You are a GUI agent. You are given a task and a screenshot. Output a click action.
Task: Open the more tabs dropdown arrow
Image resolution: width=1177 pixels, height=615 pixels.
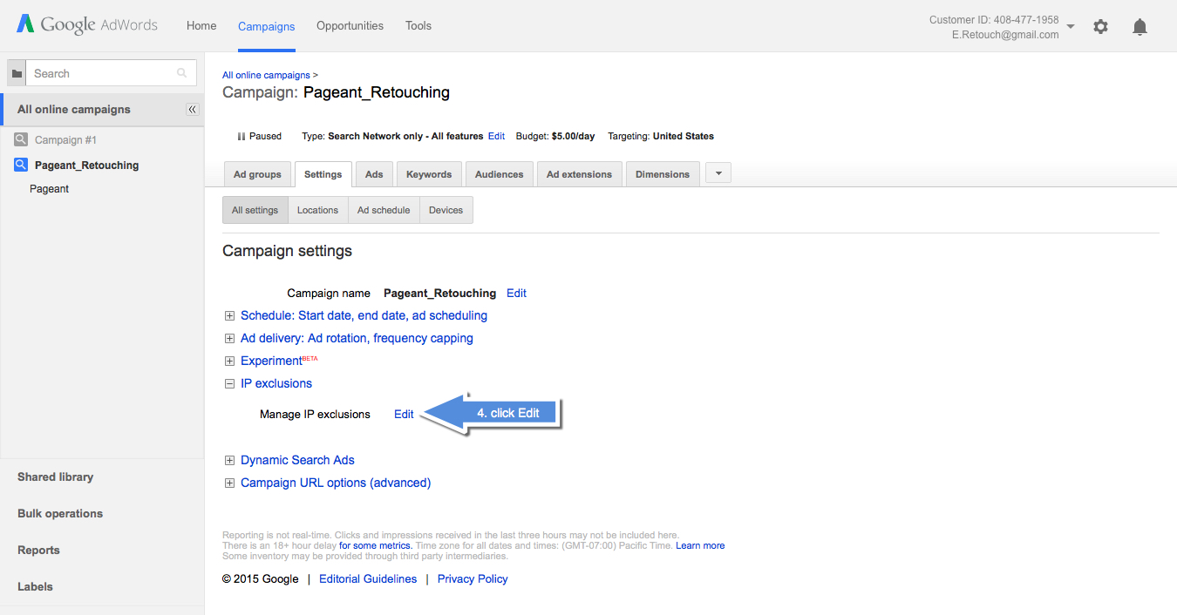point(718,173)
